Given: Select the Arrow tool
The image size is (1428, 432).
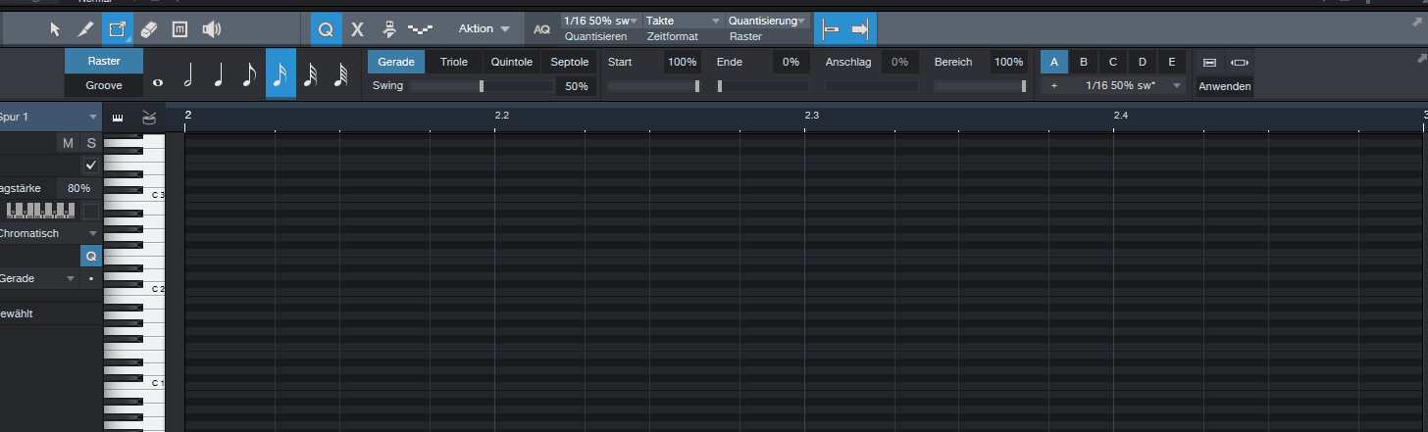Looking at the screenshot, I should [56, 29].
